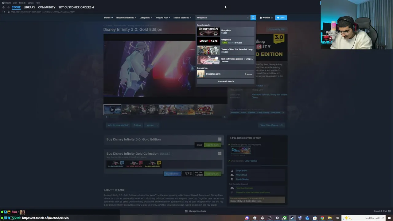Click the URL padlock icon
This screenshot has width=393, height=221.
(9, 12)
